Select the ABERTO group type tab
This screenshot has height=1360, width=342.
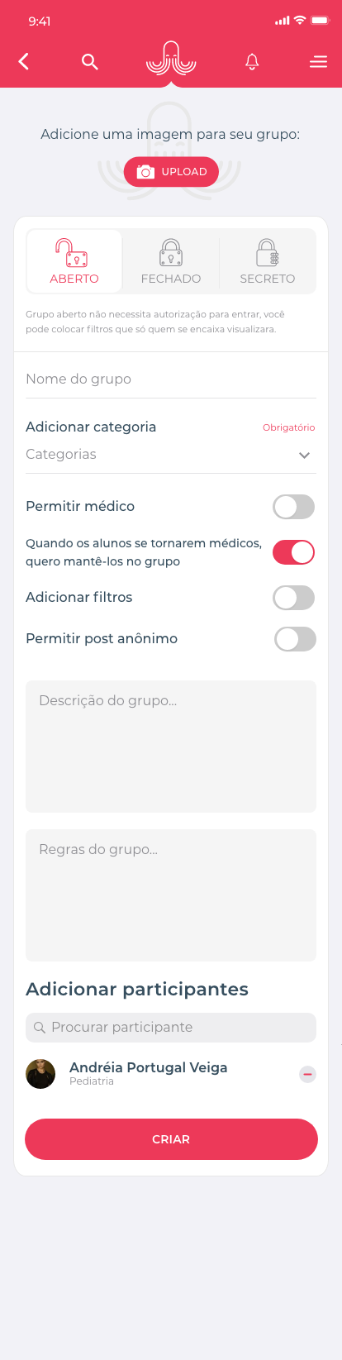[74, 261]
